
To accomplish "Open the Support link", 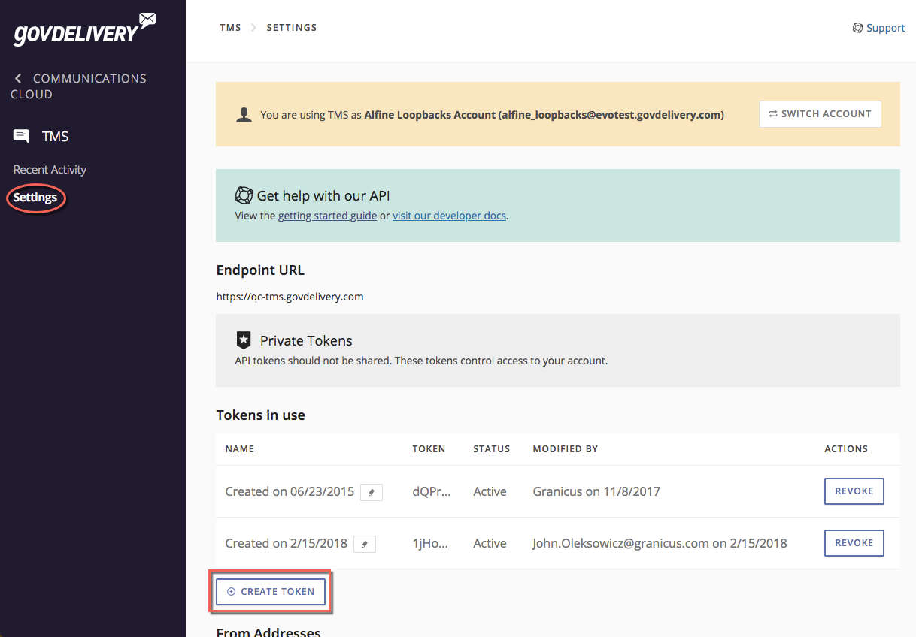I will click(x=885, y=28).
